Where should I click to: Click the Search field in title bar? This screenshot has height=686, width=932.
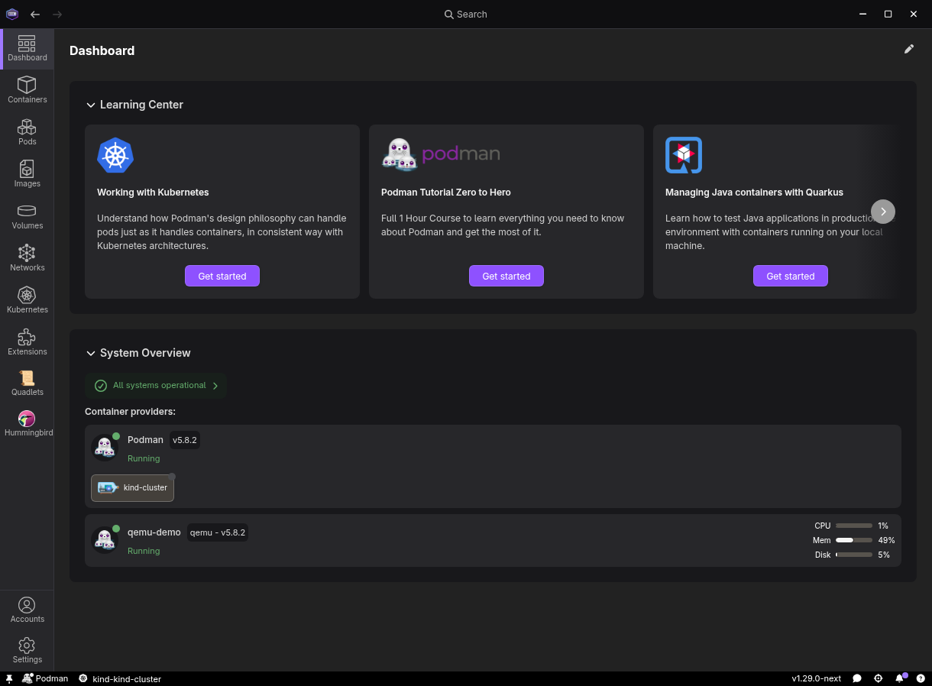(466, 15)
